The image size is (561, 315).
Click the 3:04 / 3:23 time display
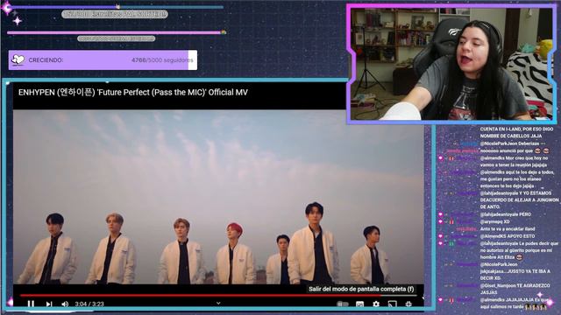[89, 304]
